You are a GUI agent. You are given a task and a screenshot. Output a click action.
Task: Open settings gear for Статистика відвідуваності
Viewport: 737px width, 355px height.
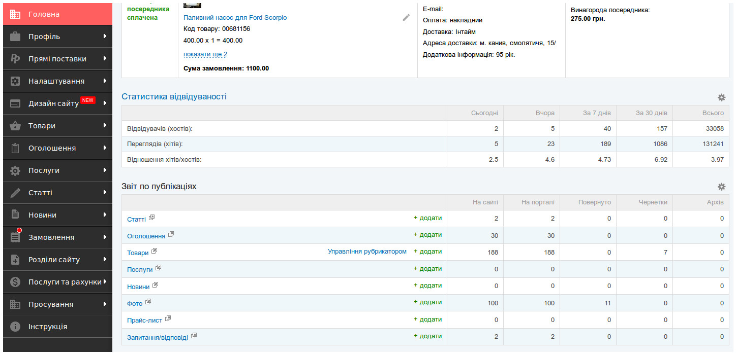(x=721, y=97)
